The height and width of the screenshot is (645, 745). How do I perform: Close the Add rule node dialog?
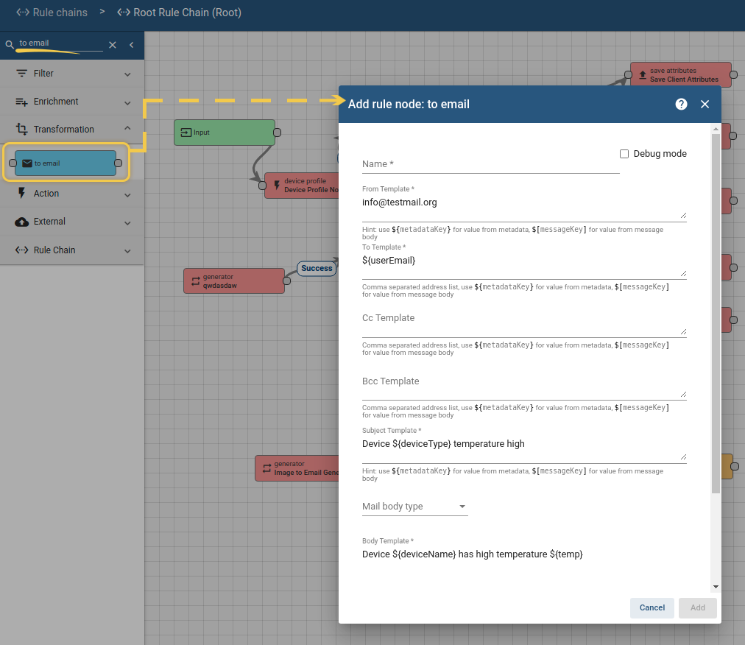705,104
